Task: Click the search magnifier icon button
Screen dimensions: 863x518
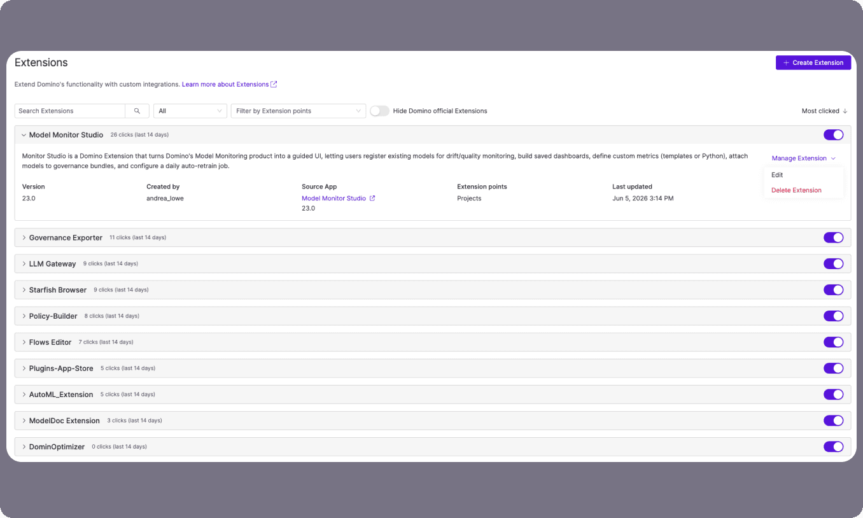Action: (137, 111)
